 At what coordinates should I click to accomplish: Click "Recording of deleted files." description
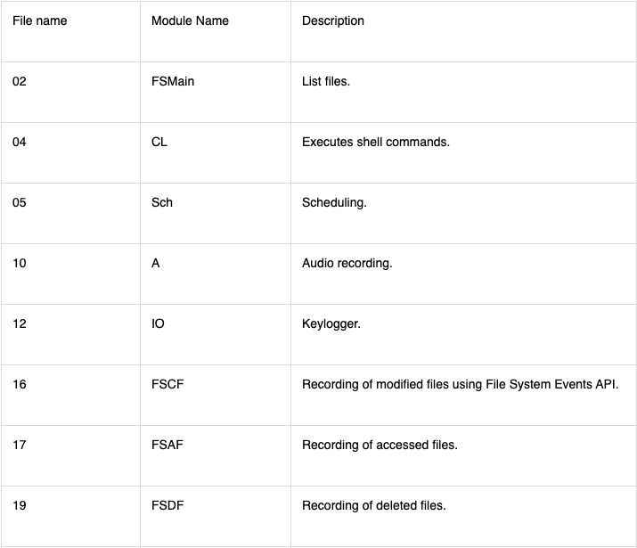(x=374, y=505)
